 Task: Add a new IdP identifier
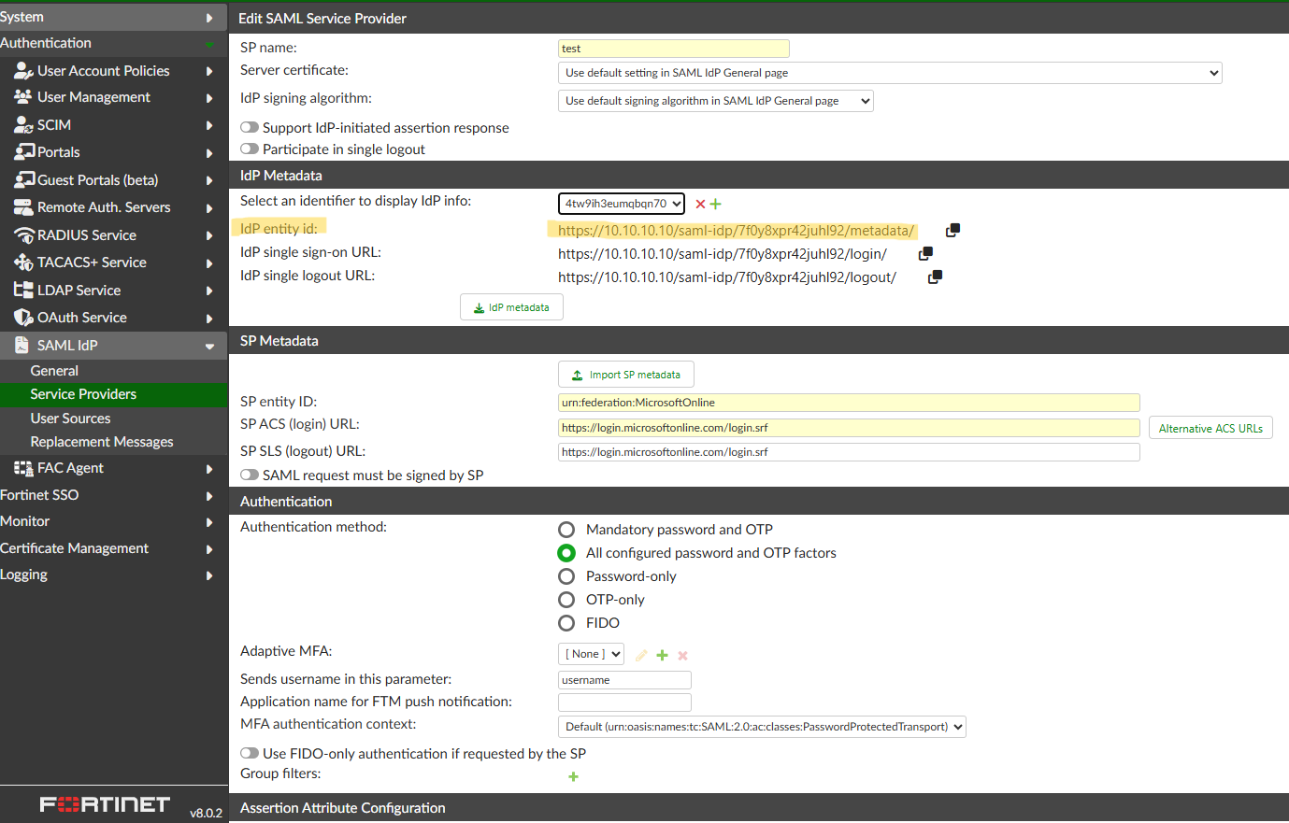pyautogui.click(x=716, y=204)
